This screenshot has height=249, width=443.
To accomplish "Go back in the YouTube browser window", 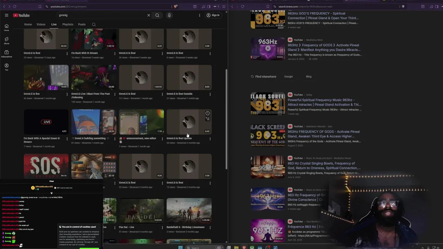I will coord(4,7).
